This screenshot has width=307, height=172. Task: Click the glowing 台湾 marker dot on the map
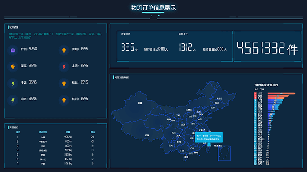click(x=209, y=145)
